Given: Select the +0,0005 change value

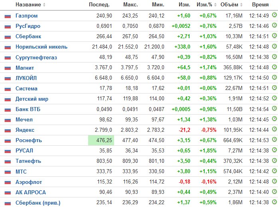Looking at the screenshot, I should (x=181, y=109).
